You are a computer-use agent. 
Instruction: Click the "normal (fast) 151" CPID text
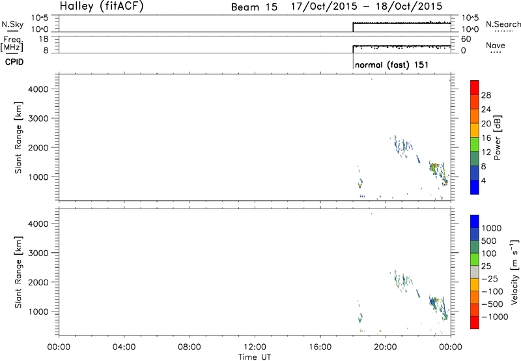(391, 65)
